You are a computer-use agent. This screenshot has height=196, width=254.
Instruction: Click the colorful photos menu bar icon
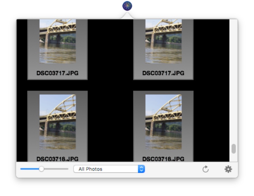click(127, 5)
